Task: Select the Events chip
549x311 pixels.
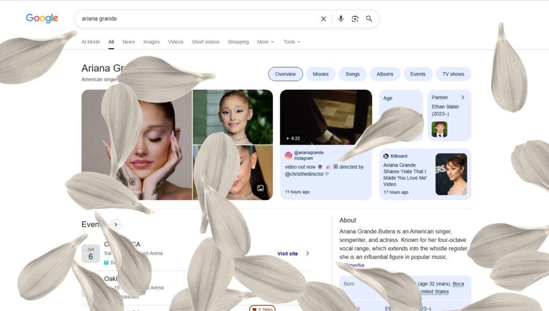Action: [x=418, y=74]
